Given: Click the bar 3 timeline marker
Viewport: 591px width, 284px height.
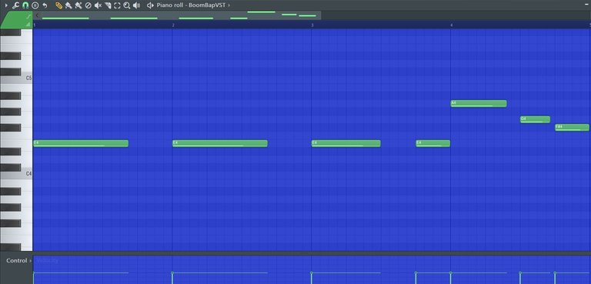Looking at the screenshot, I should [x=312, y=25].
